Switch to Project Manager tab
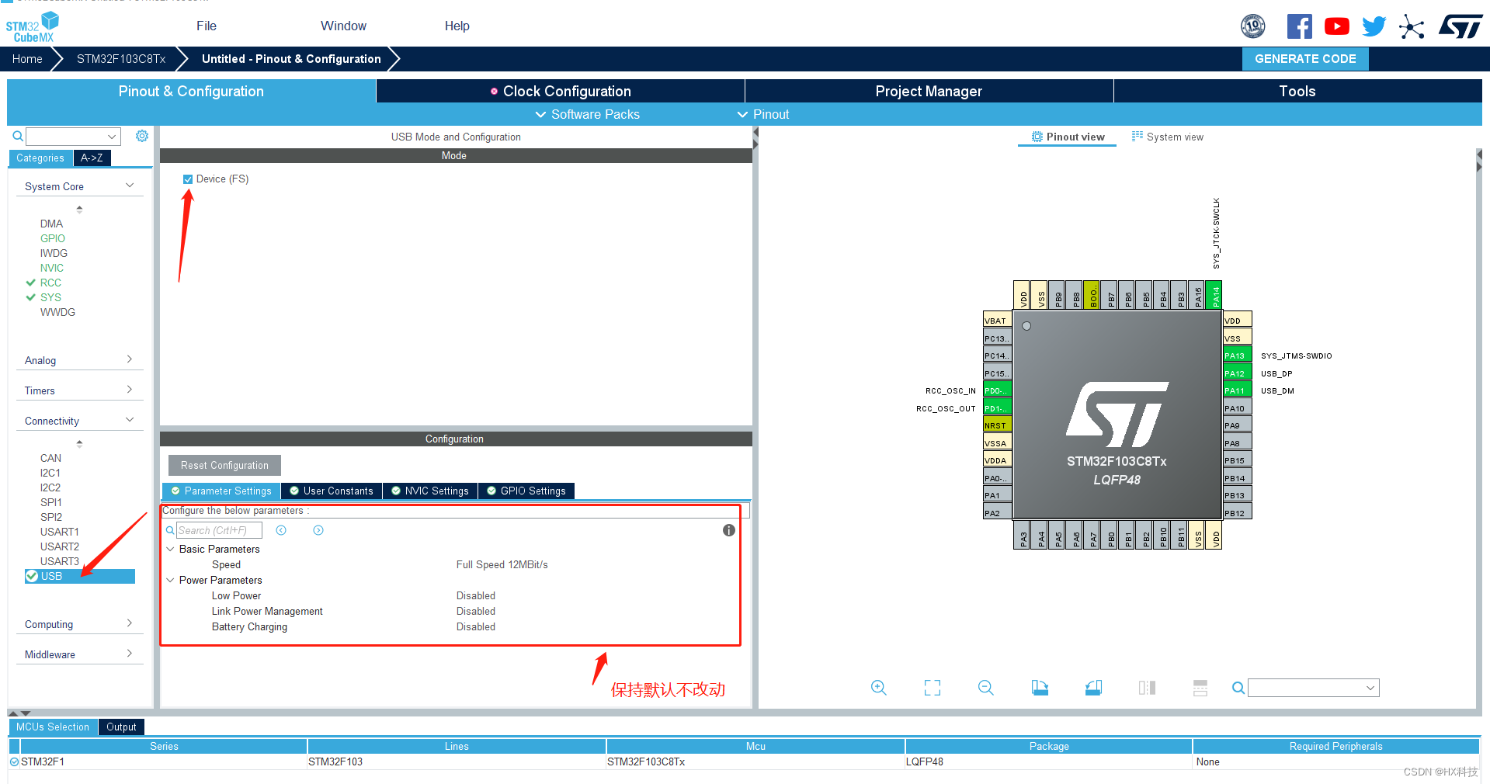 click(x=929, y=91)
